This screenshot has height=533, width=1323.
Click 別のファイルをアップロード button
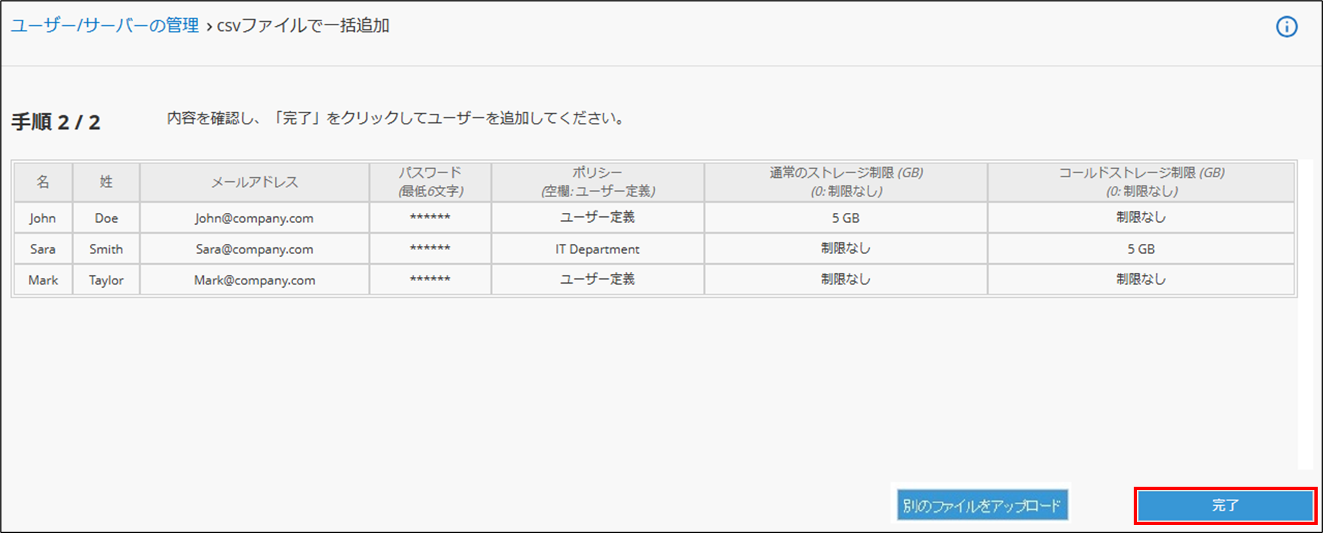click(x=982, y=506)
